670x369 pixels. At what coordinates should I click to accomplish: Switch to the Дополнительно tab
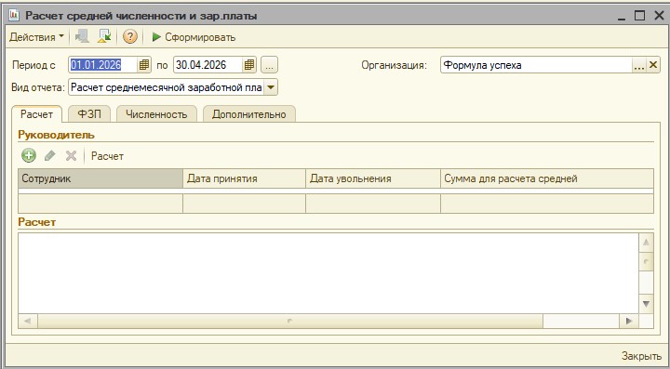click(x=248, y=114)
